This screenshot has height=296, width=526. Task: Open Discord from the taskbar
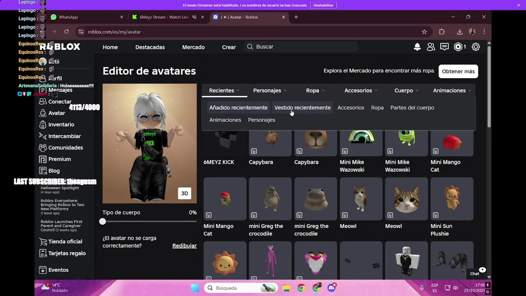[332, 288]
